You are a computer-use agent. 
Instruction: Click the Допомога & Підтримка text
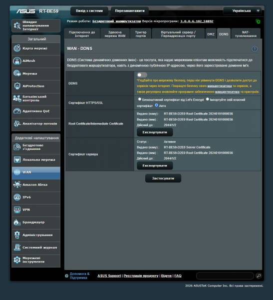pos(79,275)
